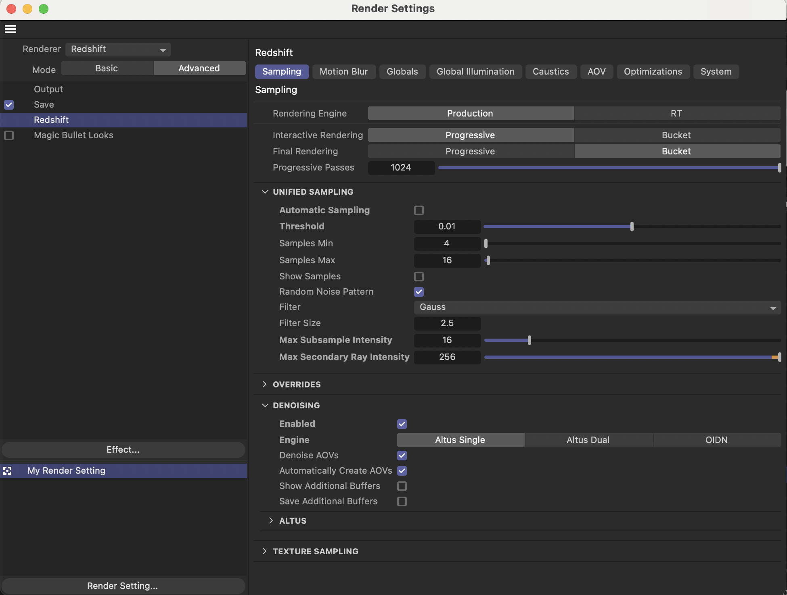
Task: Select Magic Bullet Looks entry
Action: pos(73,135)
